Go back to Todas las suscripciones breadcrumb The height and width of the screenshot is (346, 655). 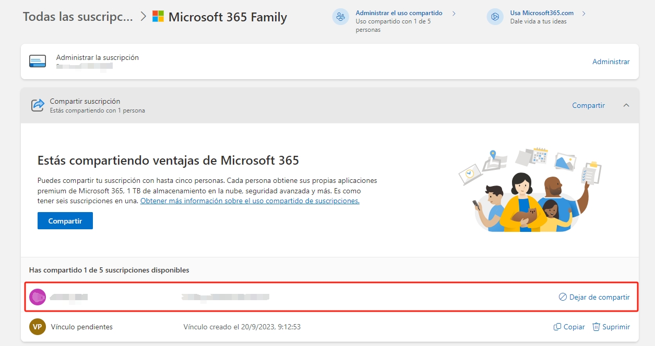pos(78,17)
